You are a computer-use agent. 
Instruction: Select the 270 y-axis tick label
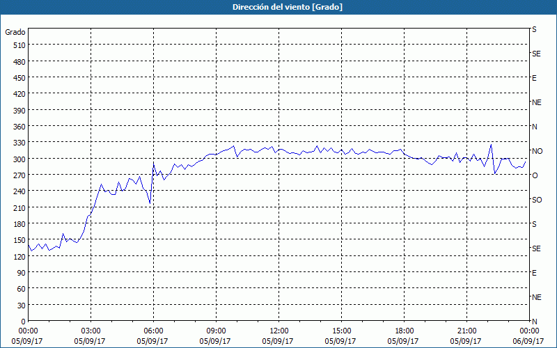[19, 175]
